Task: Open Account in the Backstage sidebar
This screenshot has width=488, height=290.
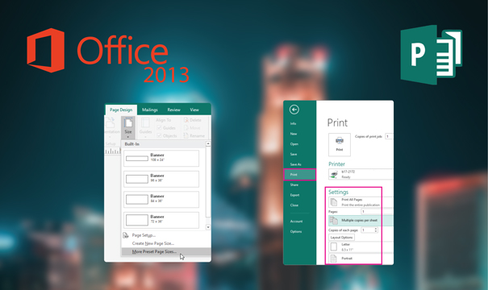Action: [296, 222]
